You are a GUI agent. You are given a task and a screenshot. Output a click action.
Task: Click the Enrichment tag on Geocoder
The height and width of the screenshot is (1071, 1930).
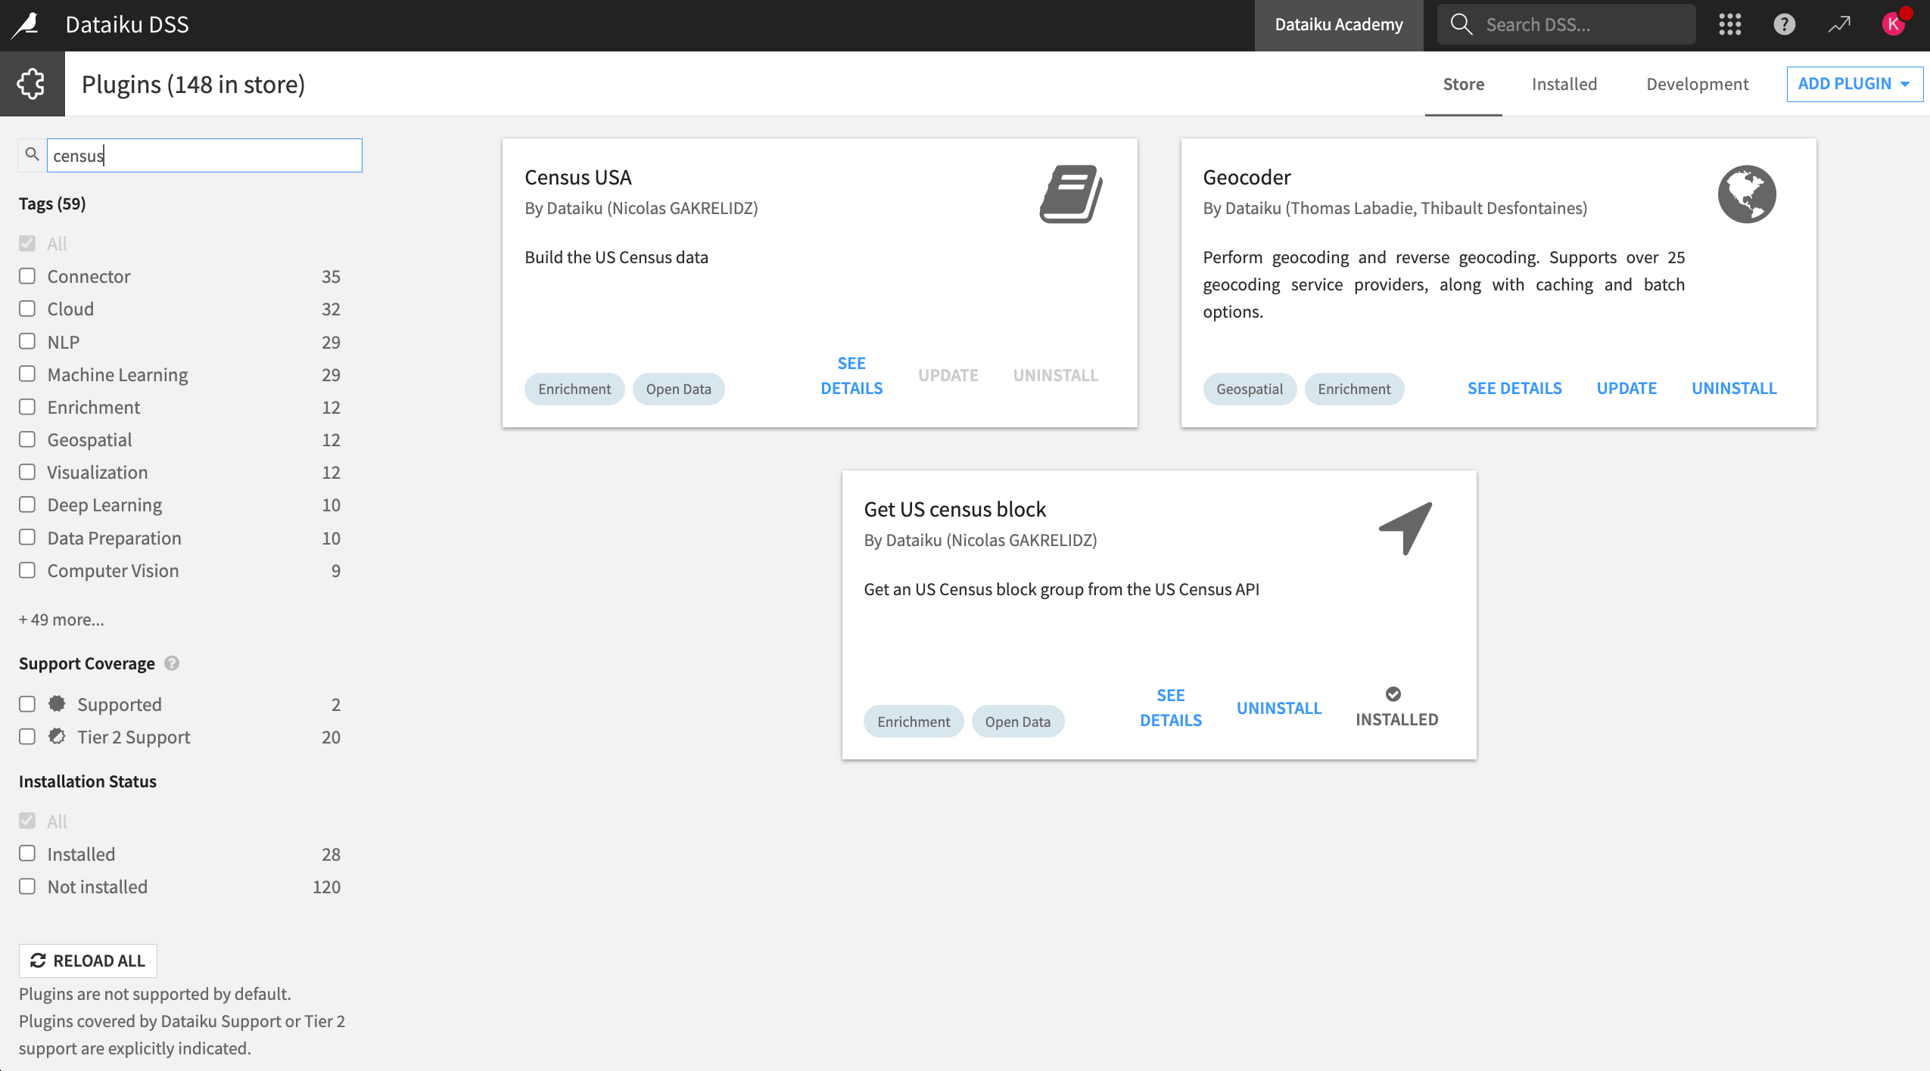(x=1354, y=389)
